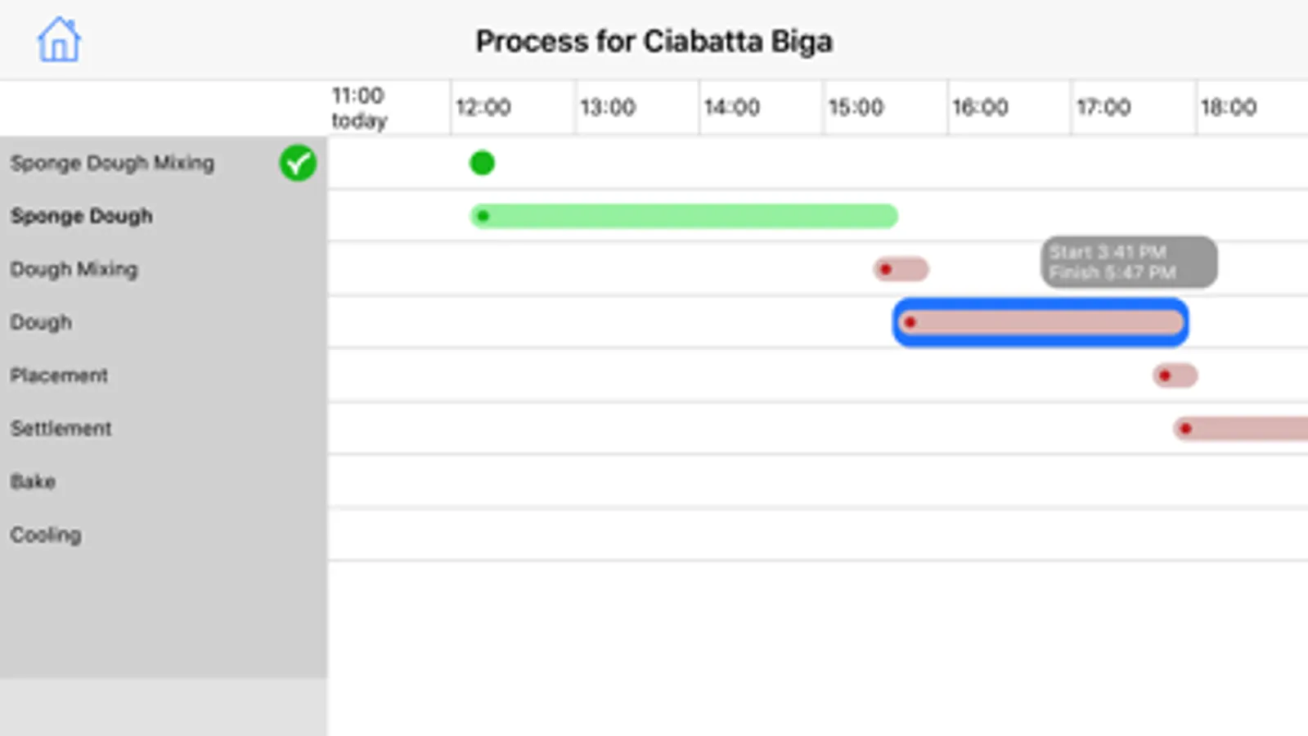
Task: Click the Start/Finish time tooltip
Action: click(x=1128, y=262)
